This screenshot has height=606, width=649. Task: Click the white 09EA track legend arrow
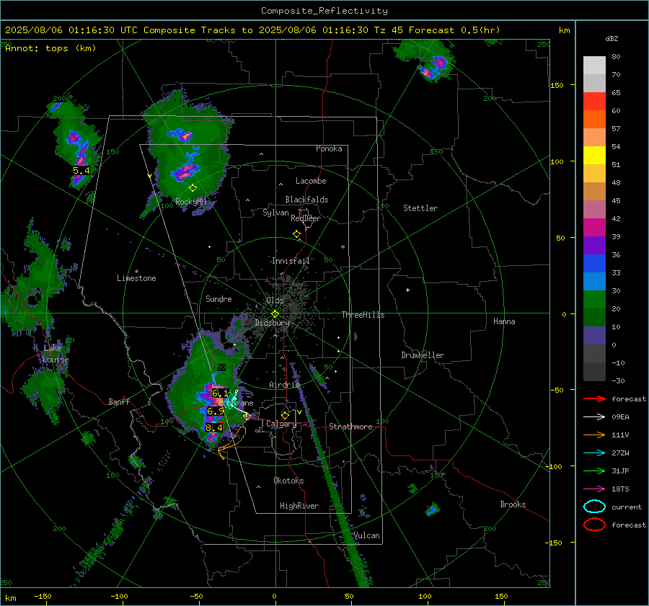[x=594, y=417]
